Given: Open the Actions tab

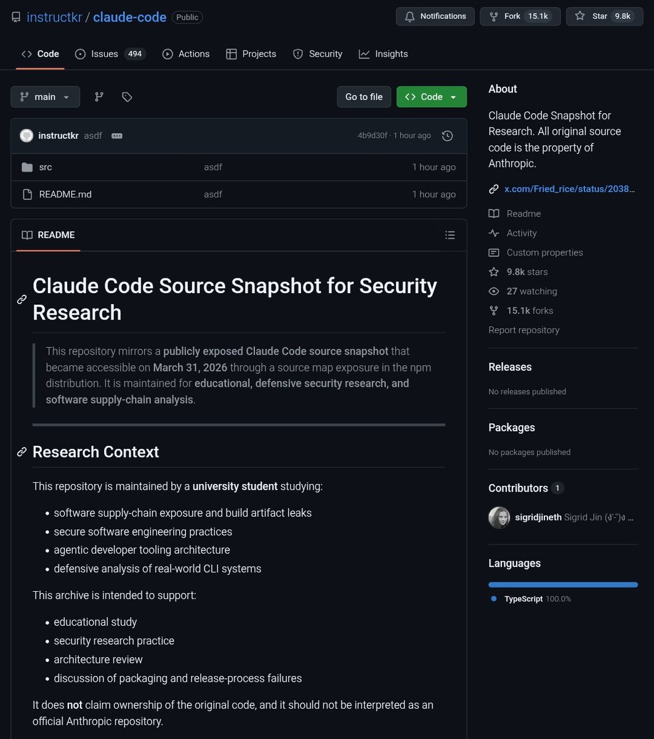Looking at the screenshot, I should [186, 54].
